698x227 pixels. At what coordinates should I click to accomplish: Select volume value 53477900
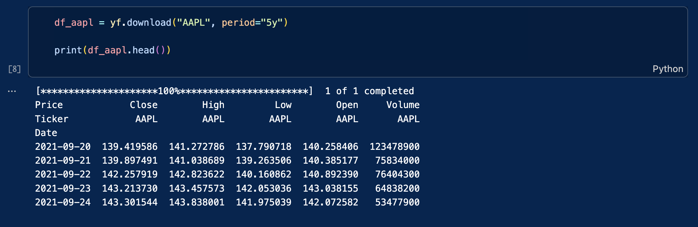[397, 202]
